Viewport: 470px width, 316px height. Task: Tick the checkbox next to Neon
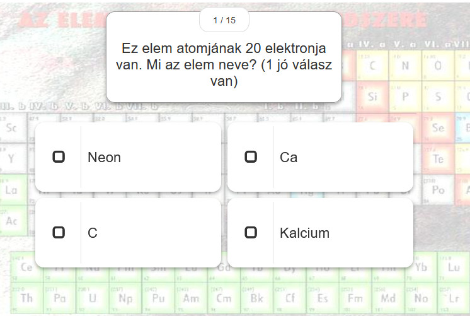pos(59,156)
